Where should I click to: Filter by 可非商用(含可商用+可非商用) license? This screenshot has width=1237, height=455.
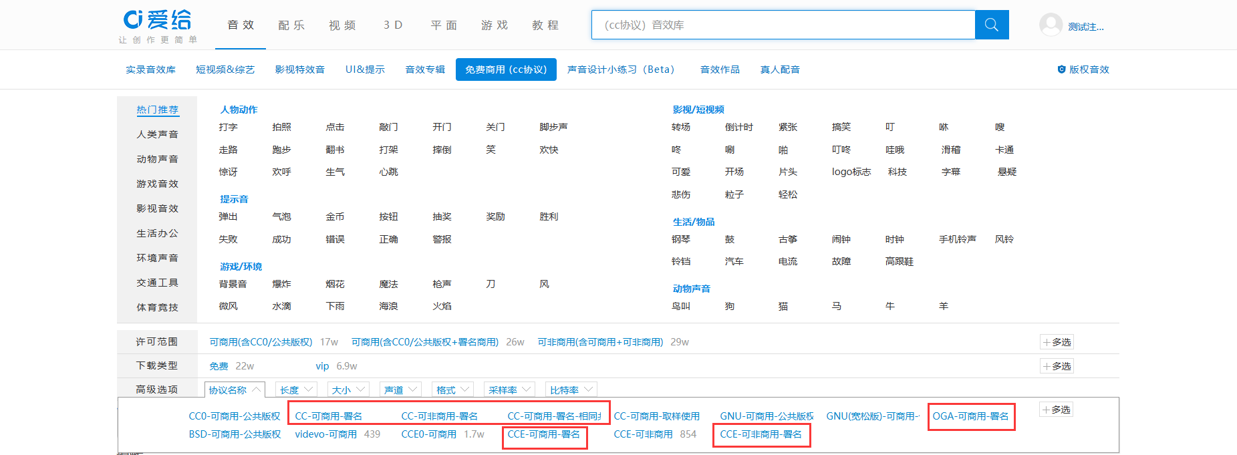point(600,342)
